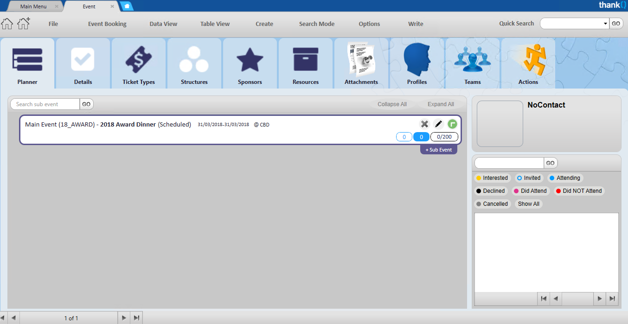Open the Teams icon

[x=472, y=60]
